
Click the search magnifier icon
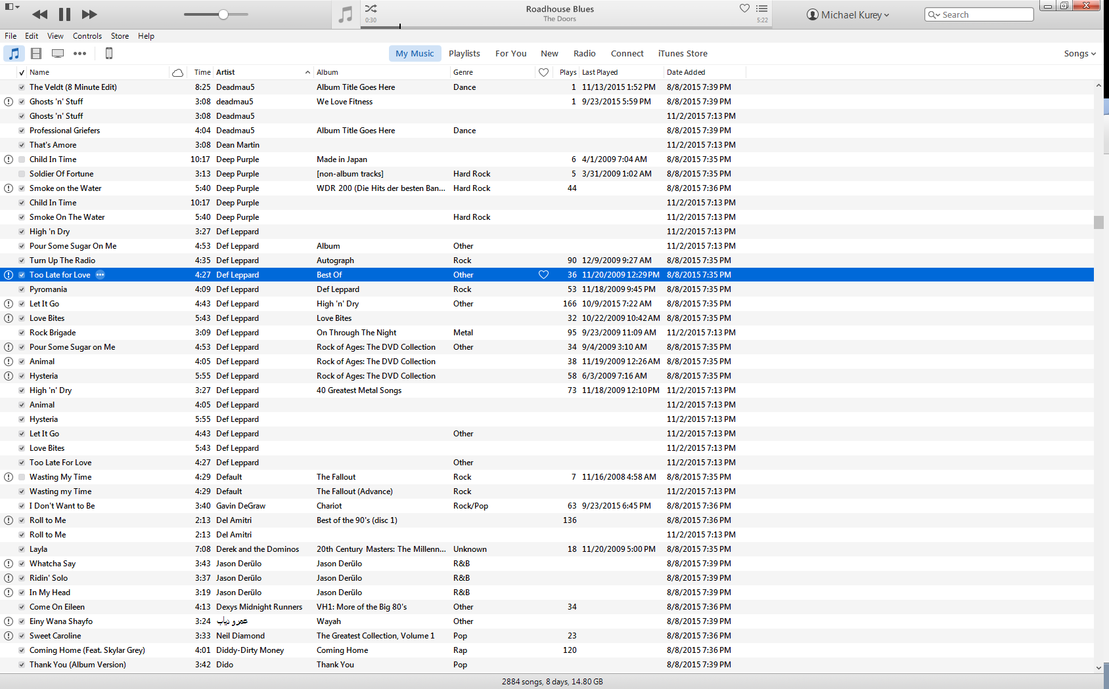(x=934, y=15)
